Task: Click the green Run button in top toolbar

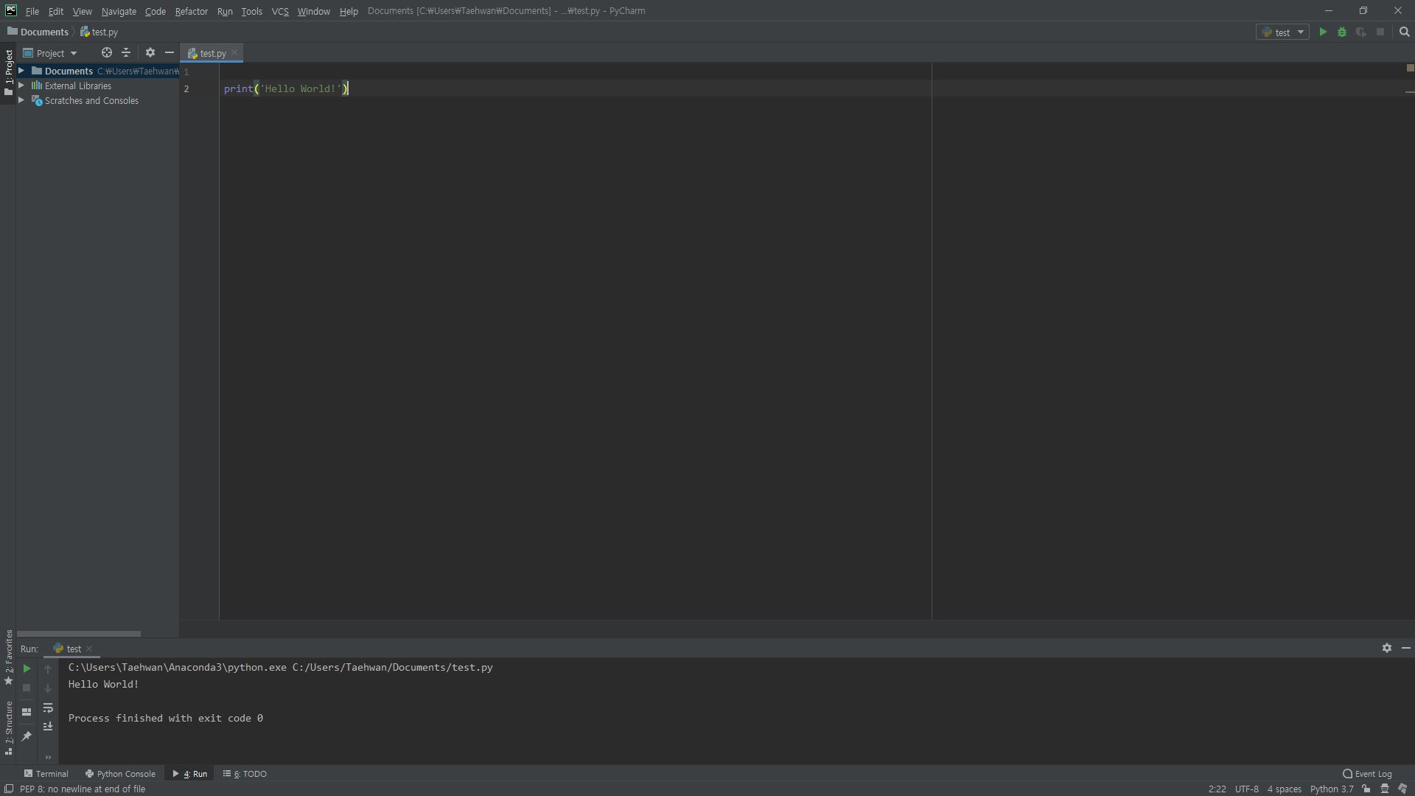Action: (1323, 32)
